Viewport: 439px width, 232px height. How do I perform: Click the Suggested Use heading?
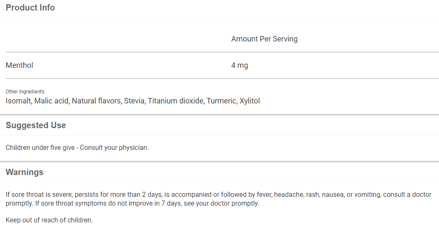tap(36, 125)
